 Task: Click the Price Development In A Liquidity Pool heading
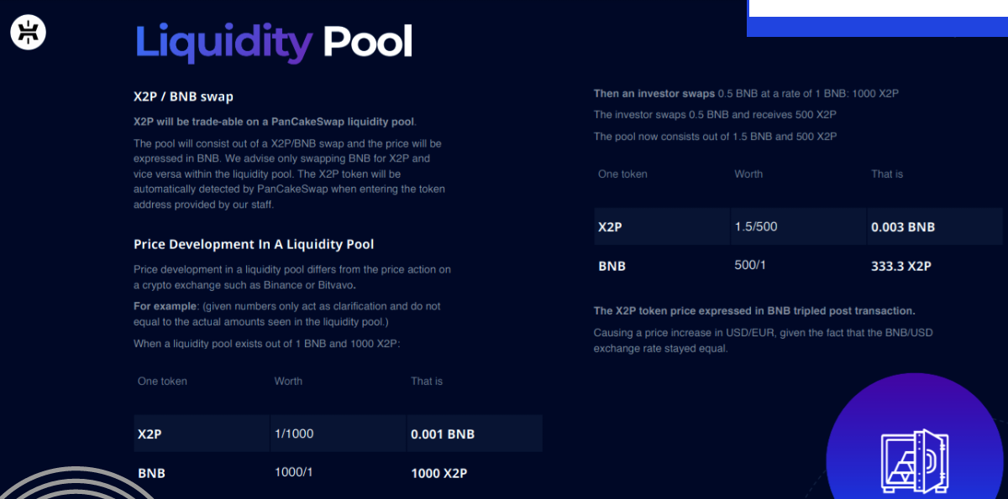pyautogui.click(x=254, y=244)
